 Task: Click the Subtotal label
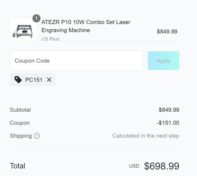pyautogui.click(x=20, y=110)
